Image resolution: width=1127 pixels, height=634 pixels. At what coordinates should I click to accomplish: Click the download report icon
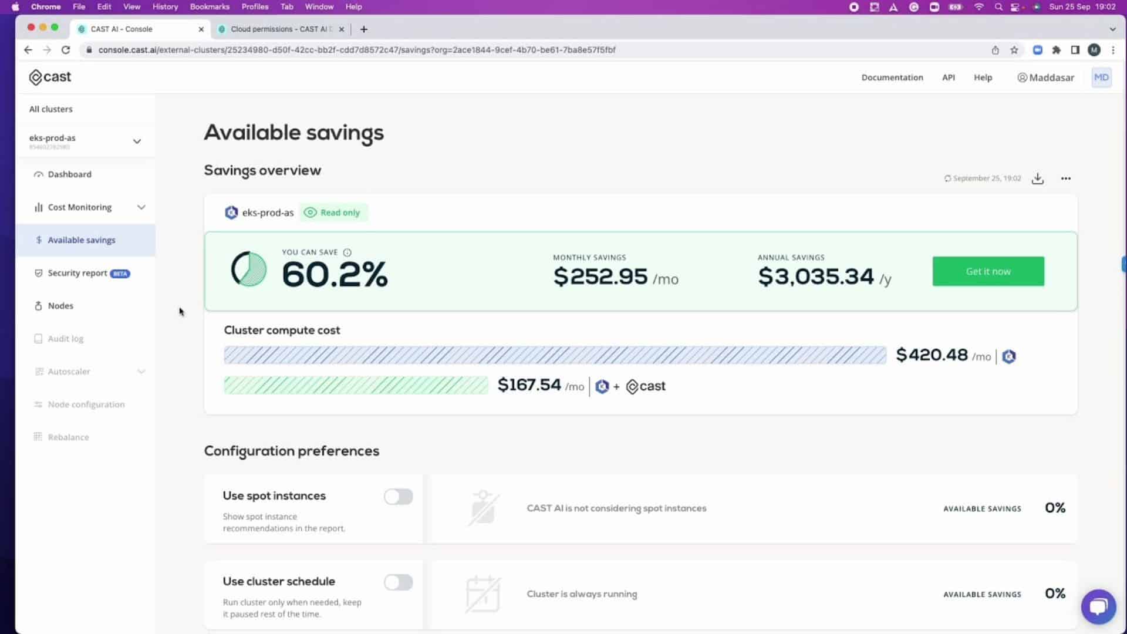[x=1037, y=178]
